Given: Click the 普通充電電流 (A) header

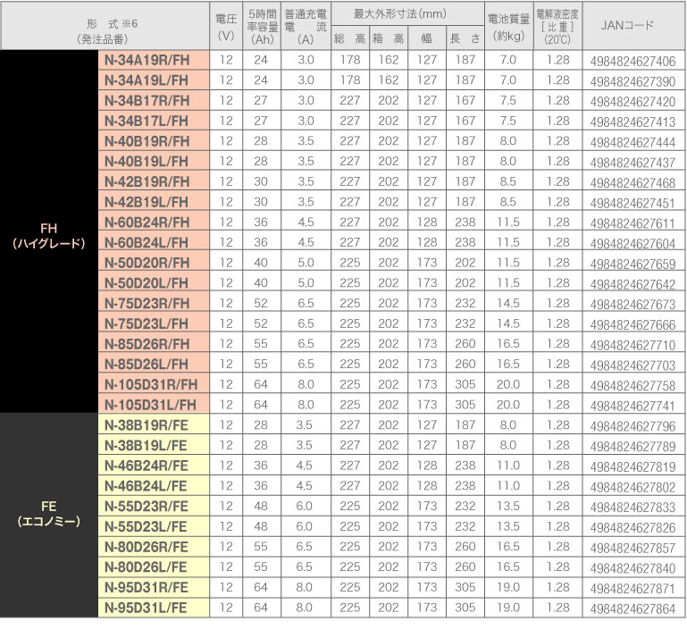Looking at the screenshot, I should 306,26.
